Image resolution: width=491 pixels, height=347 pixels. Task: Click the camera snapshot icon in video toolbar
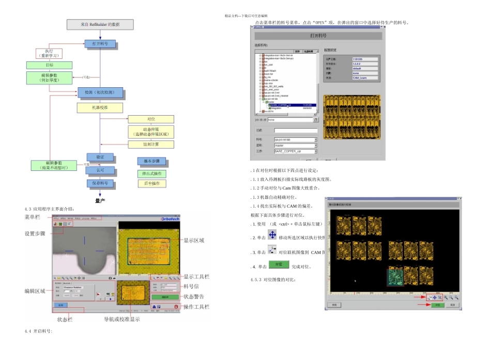pyautogui.click(x=110, y=278)
